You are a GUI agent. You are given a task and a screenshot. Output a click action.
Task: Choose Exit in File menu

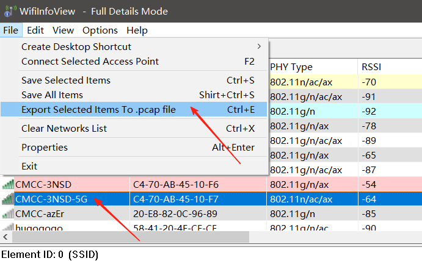pyautogui.click(x=134, y=166)
